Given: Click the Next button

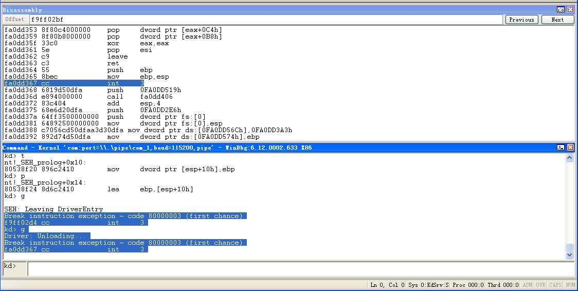Looking at the screenshot, I should [x=557, y=20].
